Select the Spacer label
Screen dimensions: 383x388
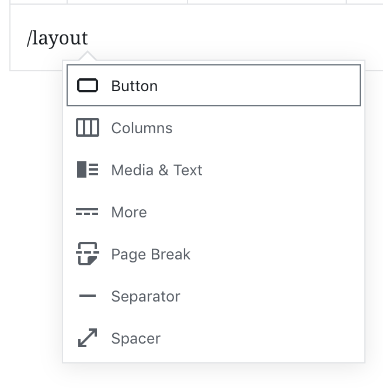(135, 338)
